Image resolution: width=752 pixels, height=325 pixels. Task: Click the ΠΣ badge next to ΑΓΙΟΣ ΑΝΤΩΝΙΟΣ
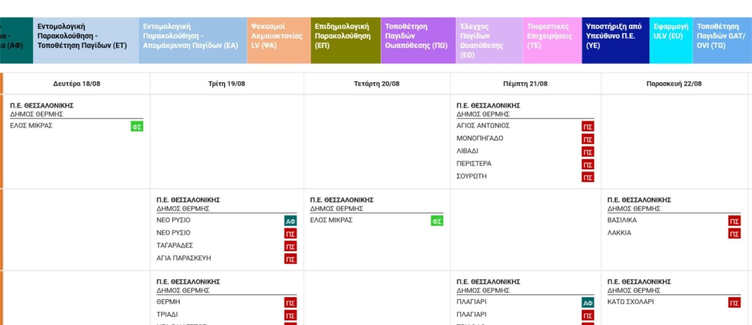coord(588,127)
